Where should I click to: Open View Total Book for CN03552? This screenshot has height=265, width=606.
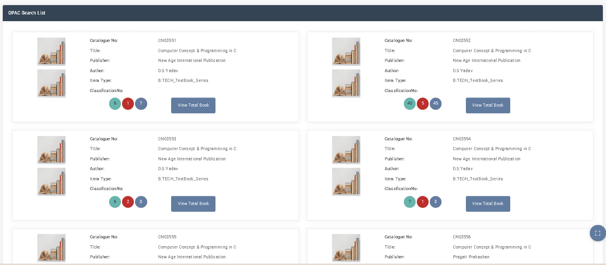click(x=488, y=105)
